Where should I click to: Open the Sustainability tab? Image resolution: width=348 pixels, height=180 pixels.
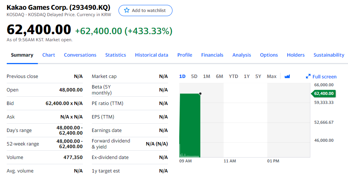[328, 55]
